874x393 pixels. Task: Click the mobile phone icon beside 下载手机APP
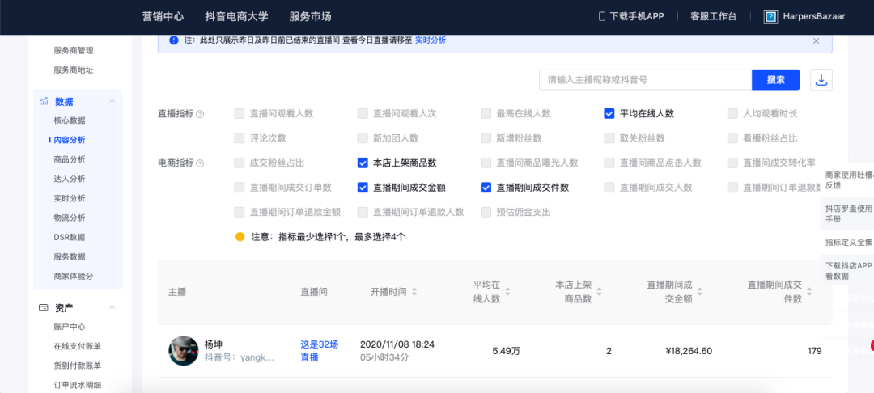tap(601, 16)
